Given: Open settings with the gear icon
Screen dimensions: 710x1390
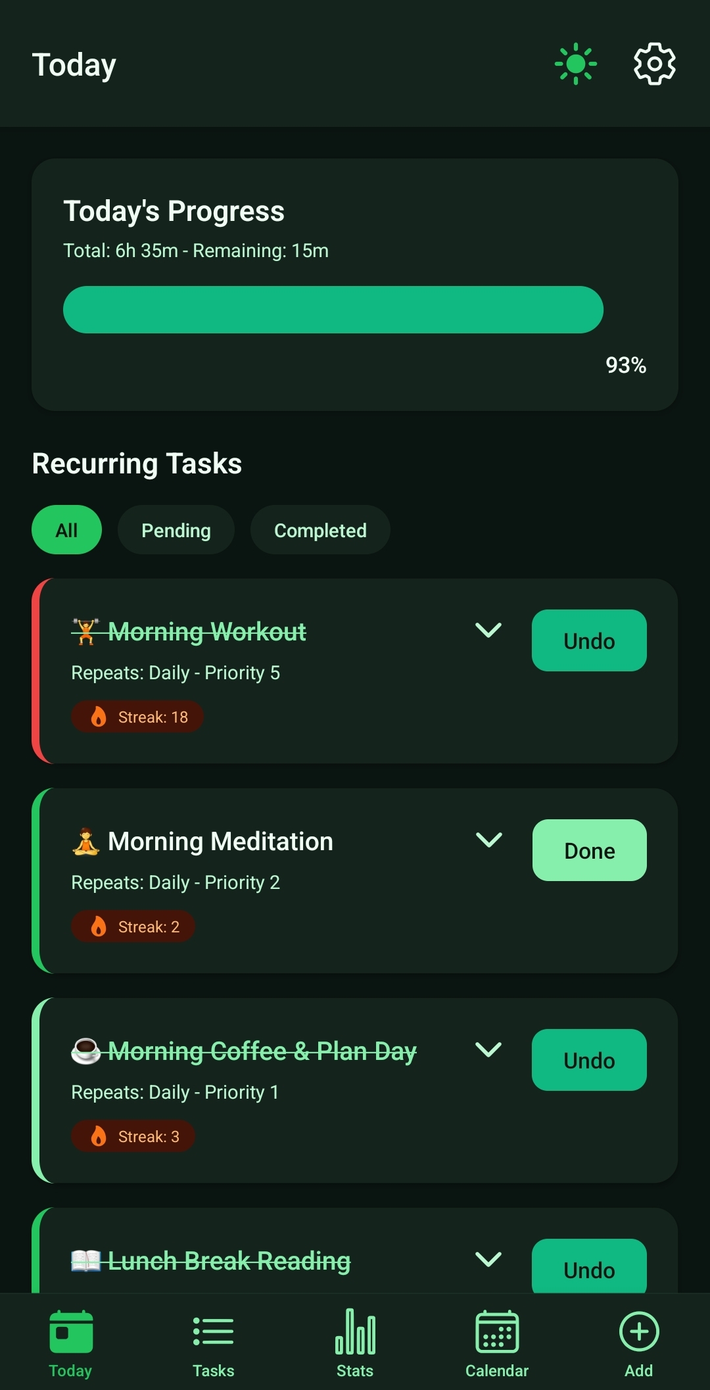Looking at the screenshot, I should (x=654, y=64).
